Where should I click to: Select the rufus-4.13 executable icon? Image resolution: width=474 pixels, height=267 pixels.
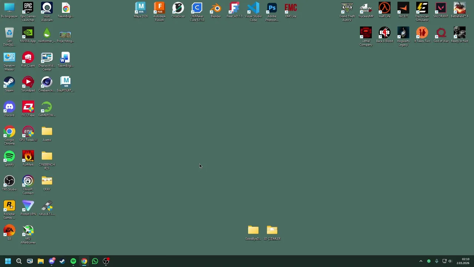[x=47, y=208]
